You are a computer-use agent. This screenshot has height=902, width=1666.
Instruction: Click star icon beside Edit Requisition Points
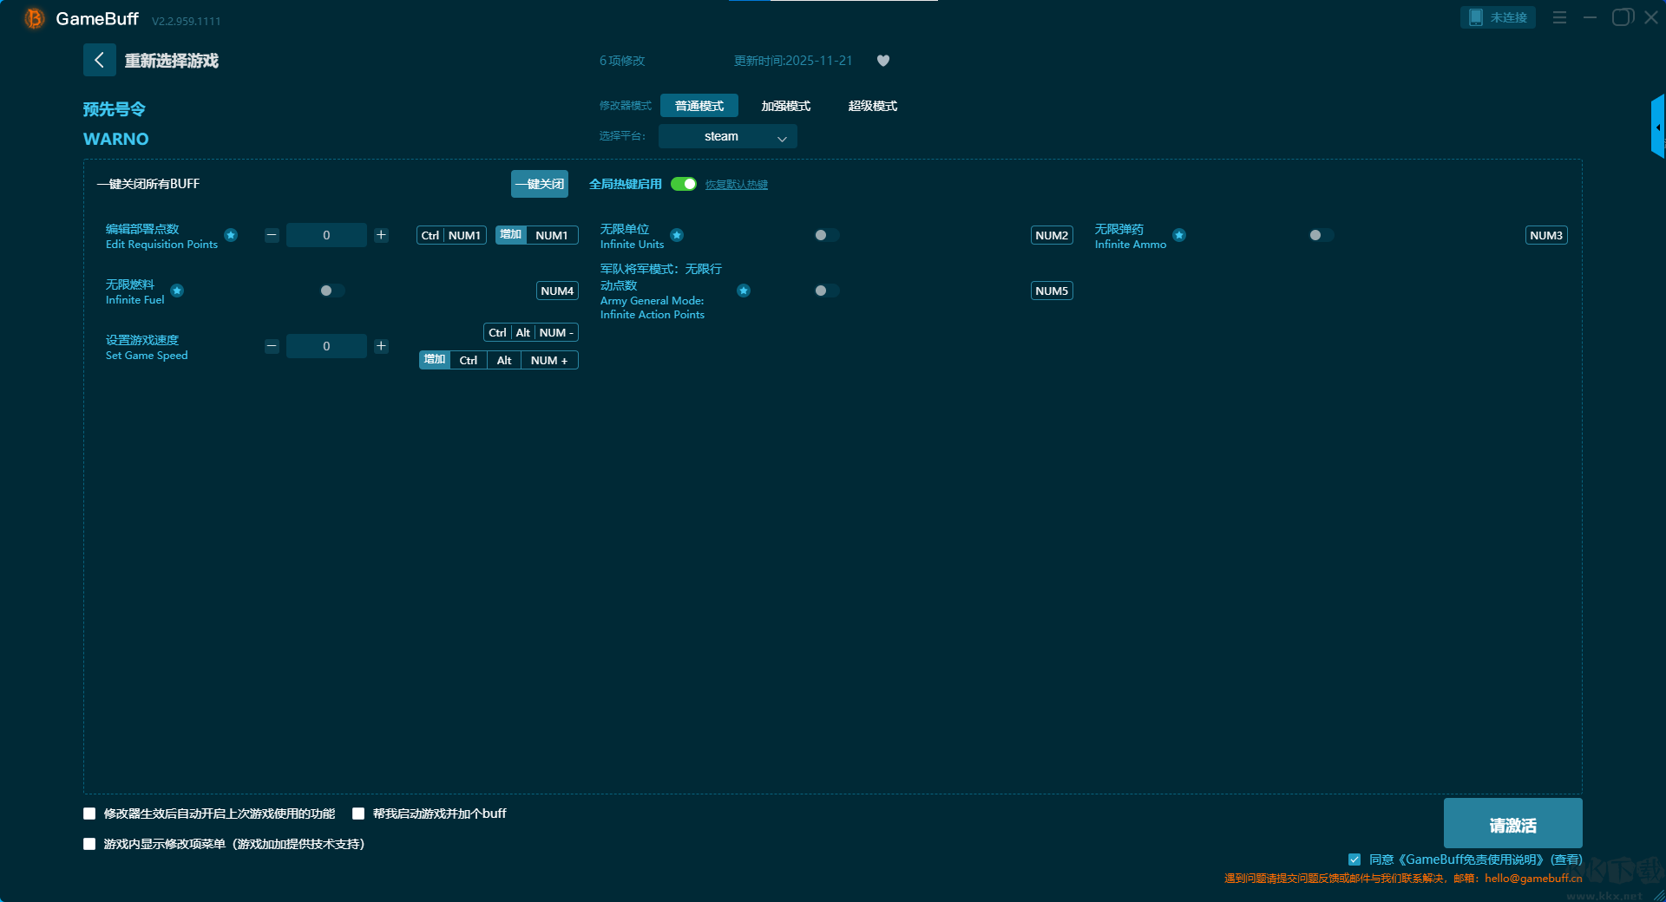pos(231,235)
